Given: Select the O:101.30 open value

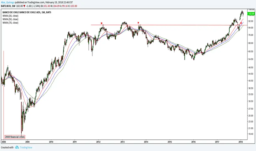Looking at the screenshot, I should [x=45, y=6].
